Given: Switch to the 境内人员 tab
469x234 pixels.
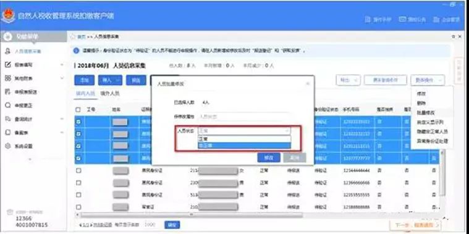Looking at the screenshot, I should point(85,94).
